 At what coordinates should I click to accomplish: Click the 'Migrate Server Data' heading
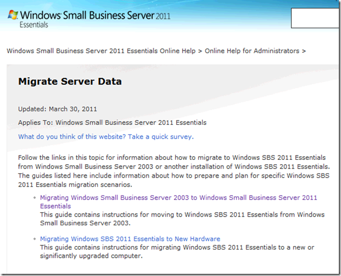[70, 82]
